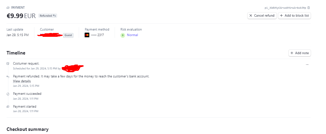The height and width of the screenshot is (134, 326).
Task: Click the Cancel refund button
Action: pyautogui.click(x=262, y=16)
